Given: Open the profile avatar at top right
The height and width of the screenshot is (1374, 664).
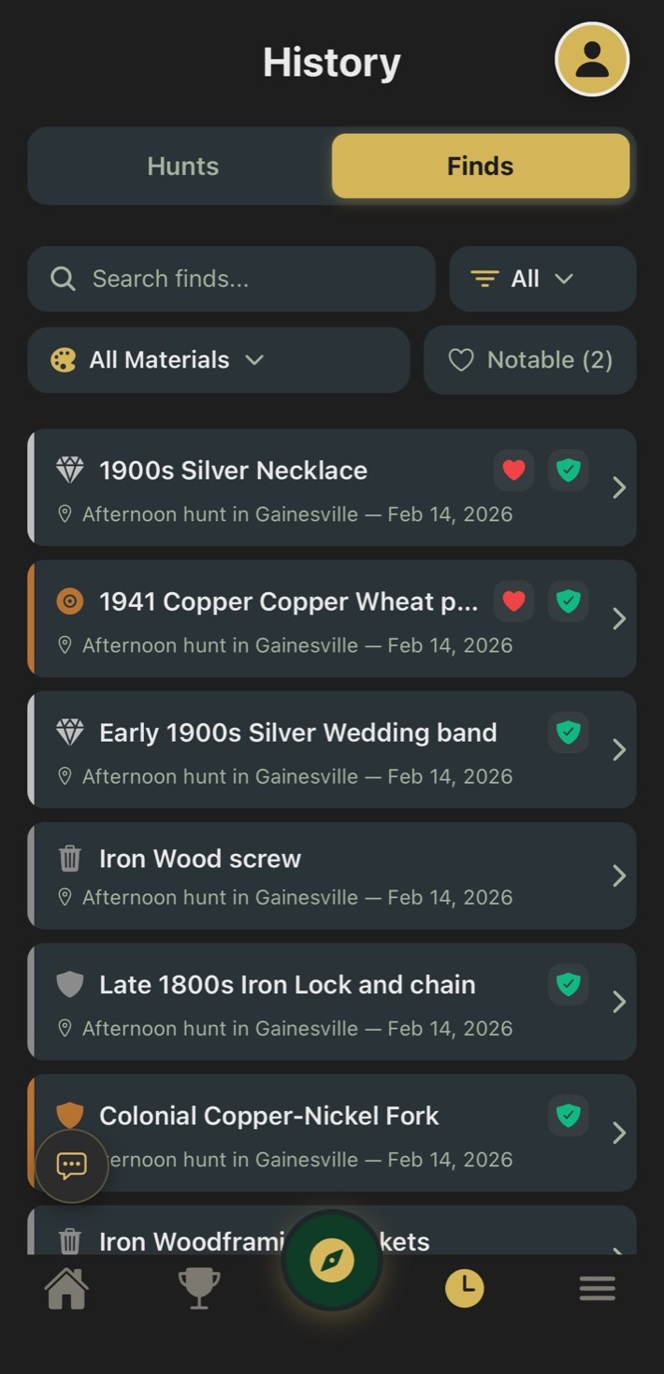Looking at the screenshot, I should click(592, 59).
